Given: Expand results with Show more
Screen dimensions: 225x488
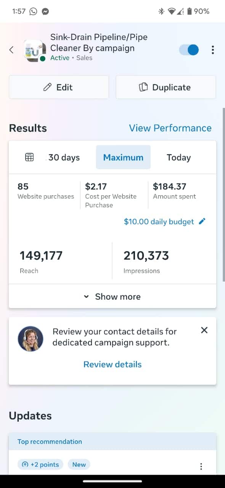Looking at the screenshot, I should tap(112, 297).
